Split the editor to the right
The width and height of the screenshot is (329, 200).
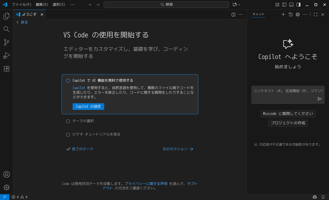[233, 14]
